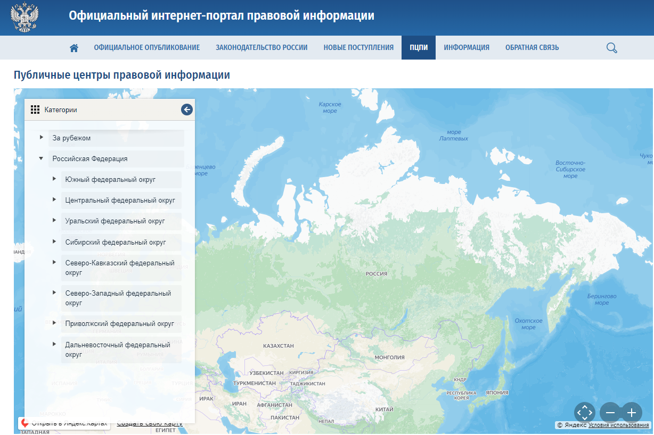Zoom in the map with plus button
Viewport: 654px width, 435px height.
click(x=632, y=413)
